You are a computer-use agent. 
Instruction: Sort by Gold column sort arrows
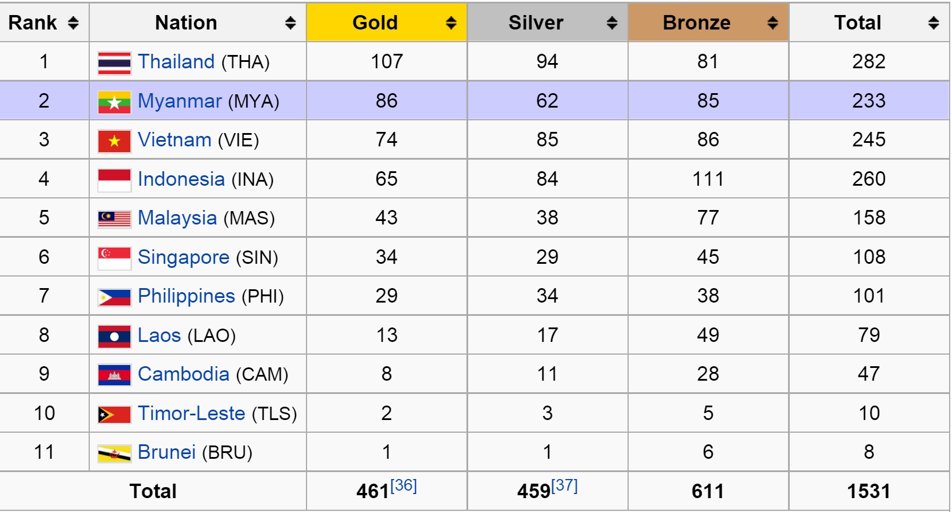(x=451, y=23)
